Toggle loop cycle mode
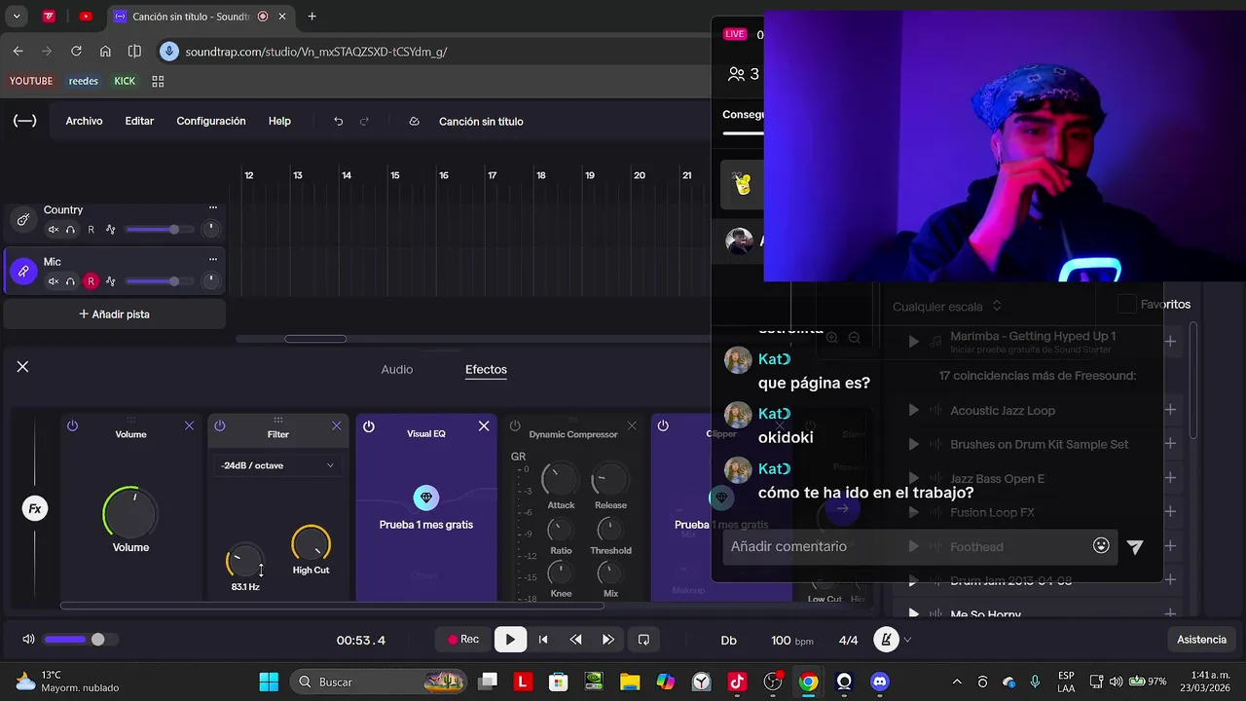Screen dimensions: 1246x701 [643, 640]
